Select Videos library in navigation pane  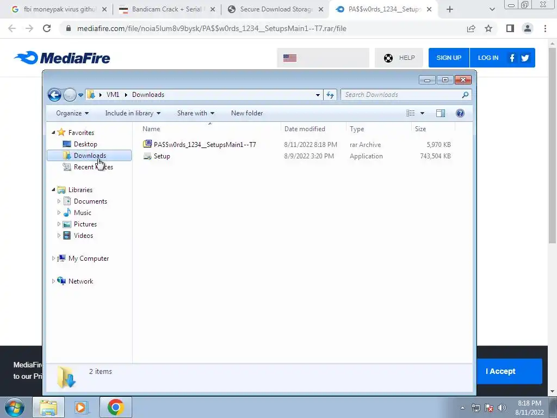[83, 235]
